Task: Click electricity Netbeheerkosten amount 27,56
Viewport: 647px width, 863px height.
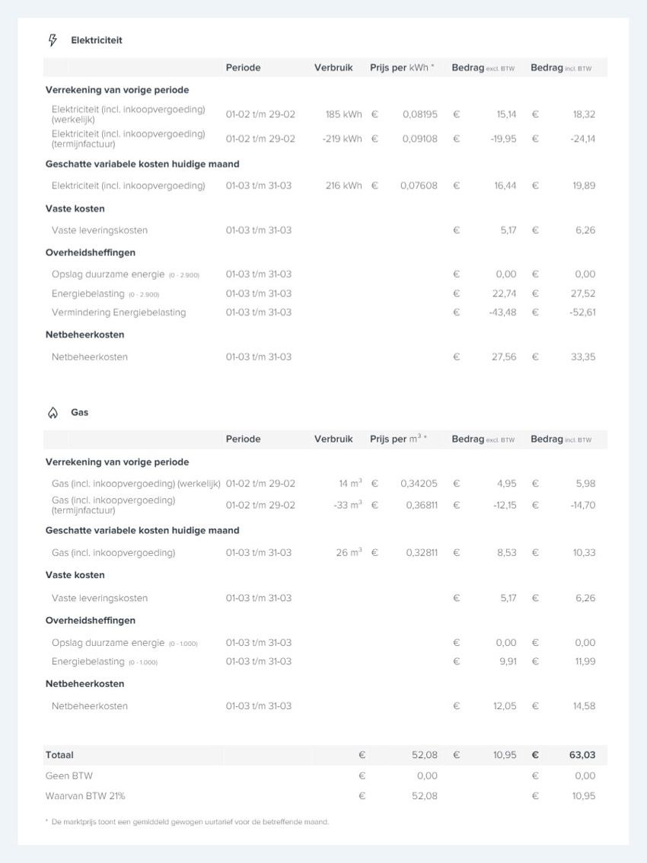Action: [x=504, y=356]
